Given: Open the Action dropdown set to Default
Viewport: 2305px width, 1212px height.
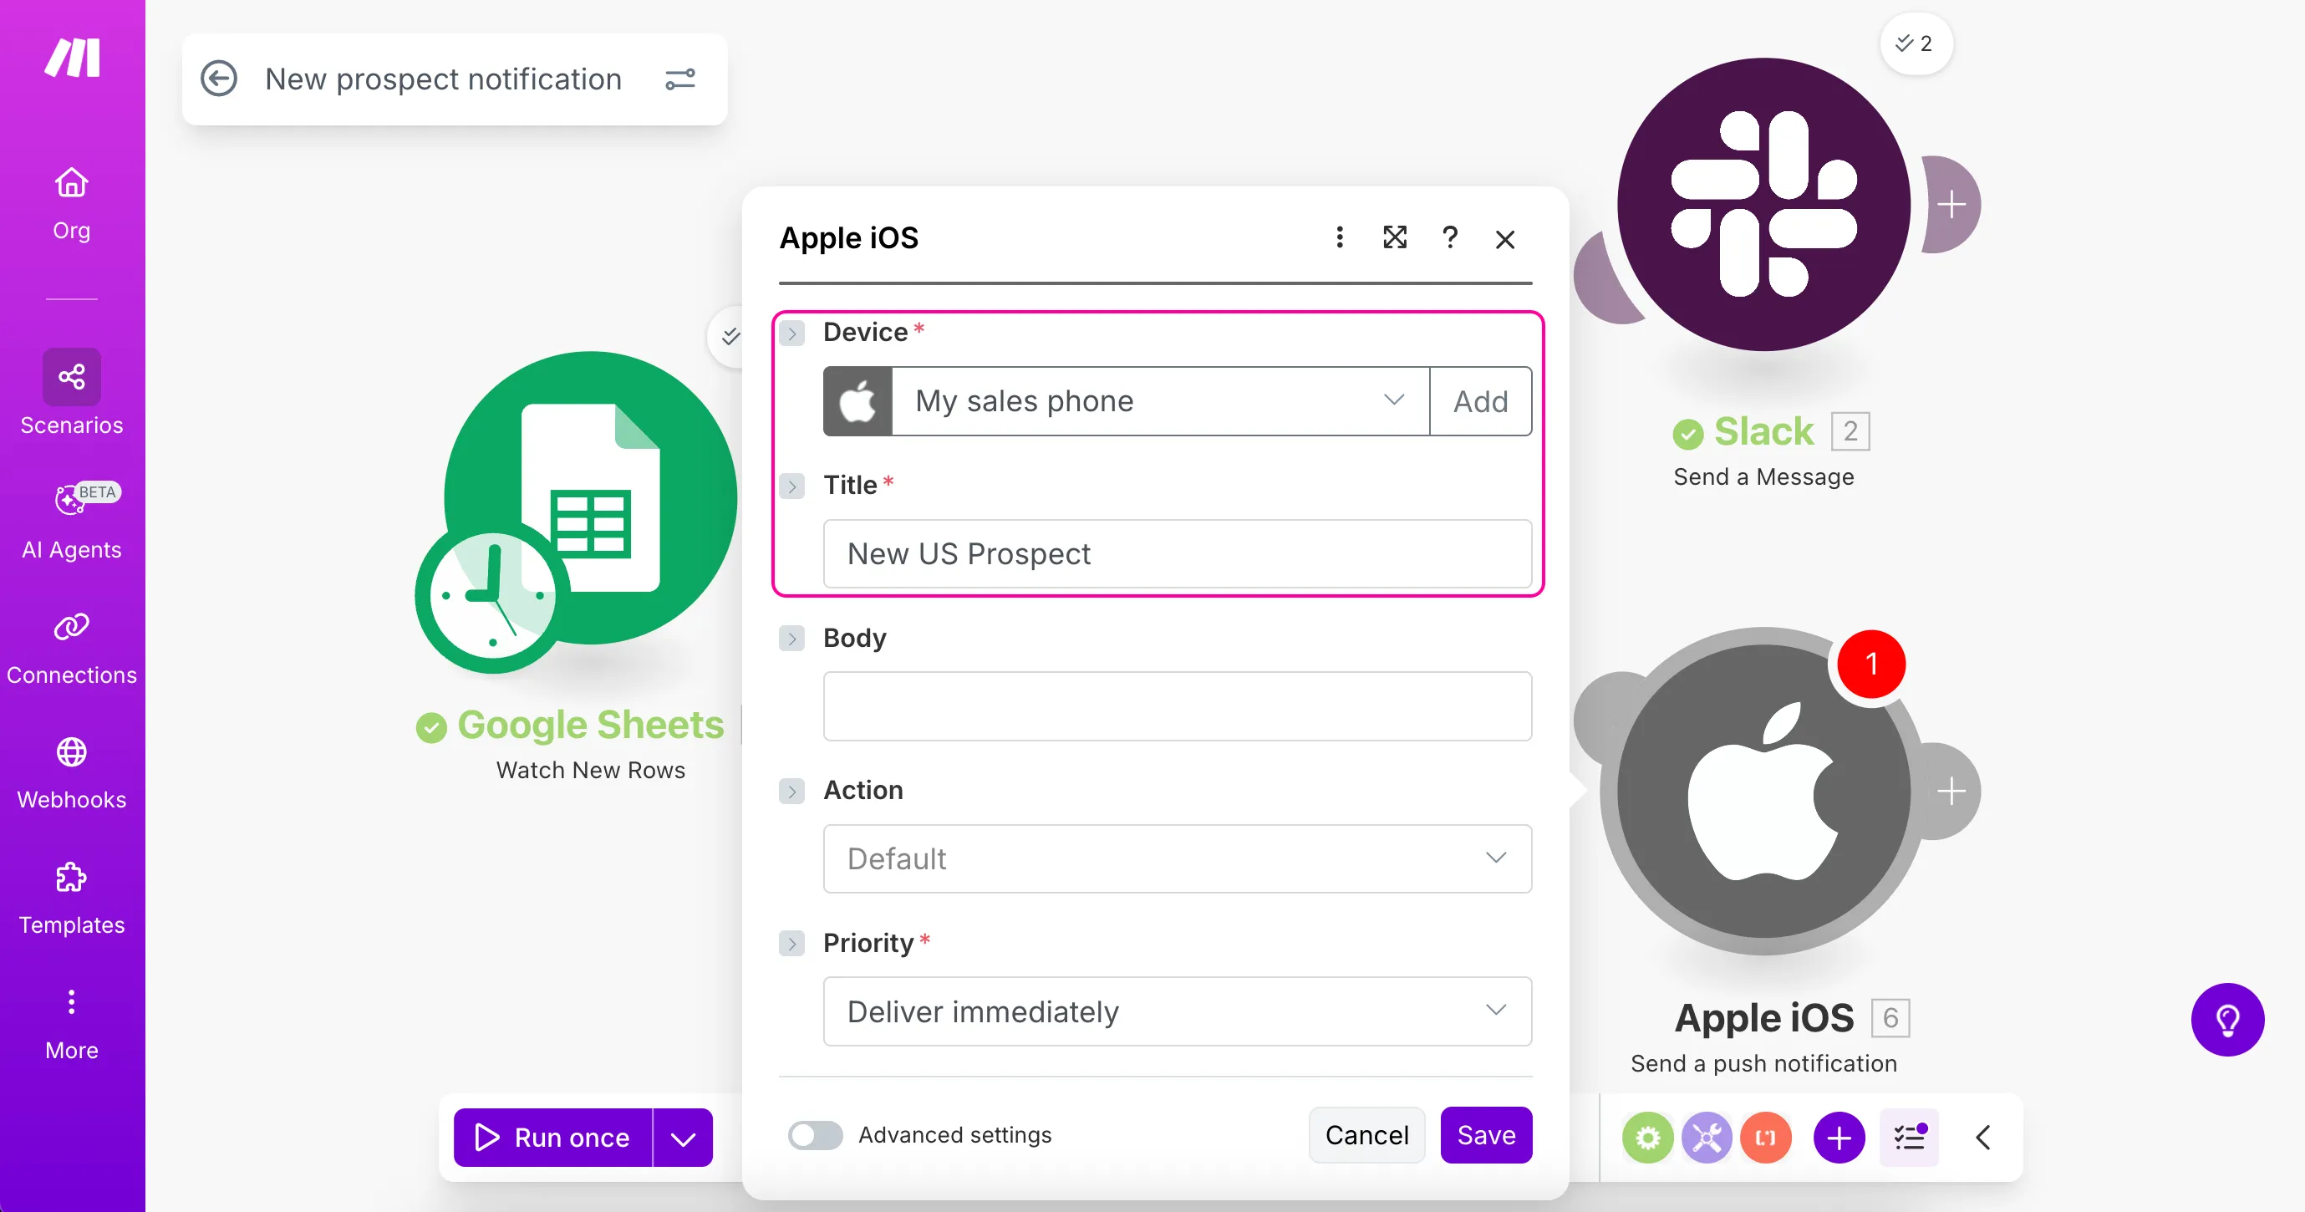Looking at the screenshot, I should click(1178, 858).
